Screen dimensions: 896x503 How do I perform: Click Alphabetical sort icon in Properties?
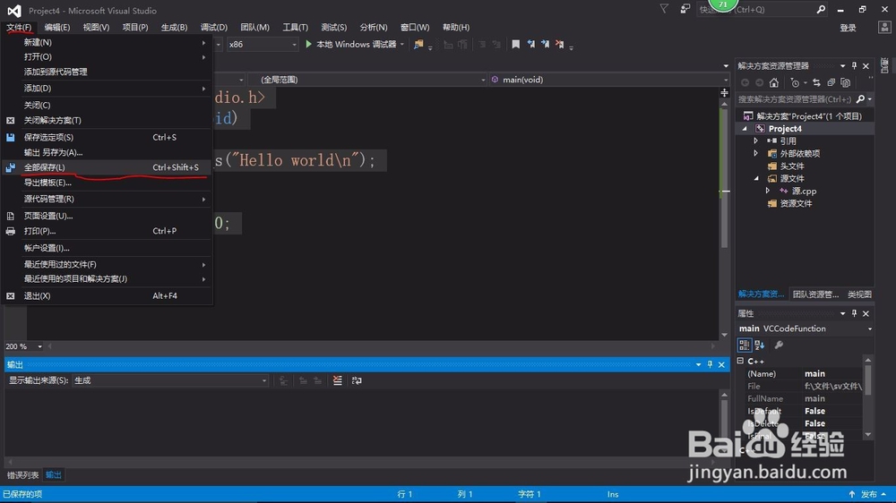click(760, 345)
